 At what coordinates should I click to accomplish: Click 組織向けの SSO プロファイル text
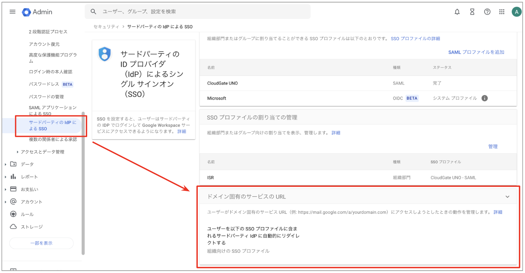(238, 251)
